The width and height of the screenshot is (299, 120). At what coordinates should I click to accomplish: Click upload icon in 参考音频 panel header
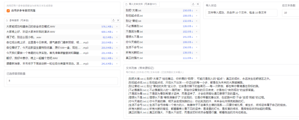pyautogui.click(x=113, y=20)
